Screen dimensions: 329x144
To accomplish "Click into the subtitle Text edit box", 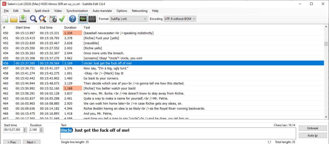I will (178, 133).
